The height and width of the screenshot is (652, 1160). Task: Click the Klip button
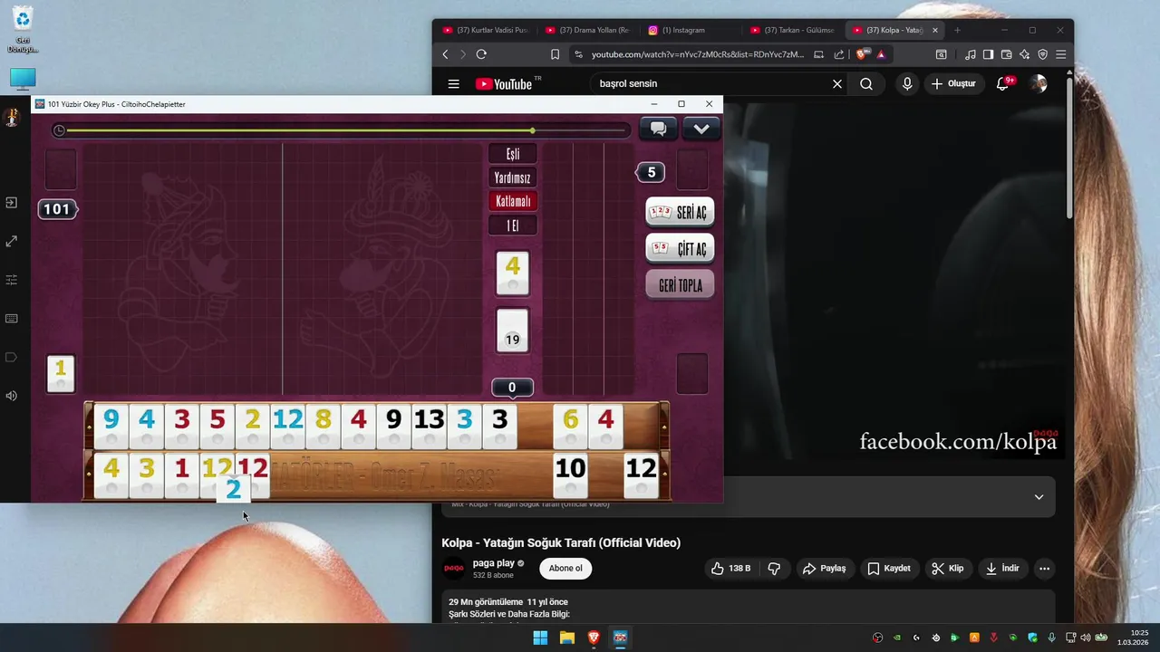(948, 569)
